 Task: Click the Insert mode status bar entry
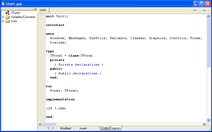pos(89,128)
